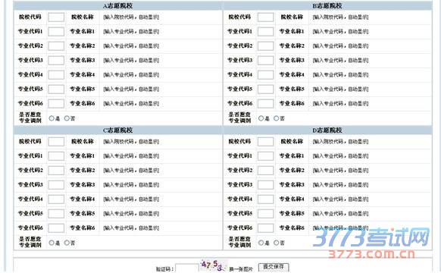
Task: Click 专业代码5 field under A志愿院校
Action: point(56,89)
